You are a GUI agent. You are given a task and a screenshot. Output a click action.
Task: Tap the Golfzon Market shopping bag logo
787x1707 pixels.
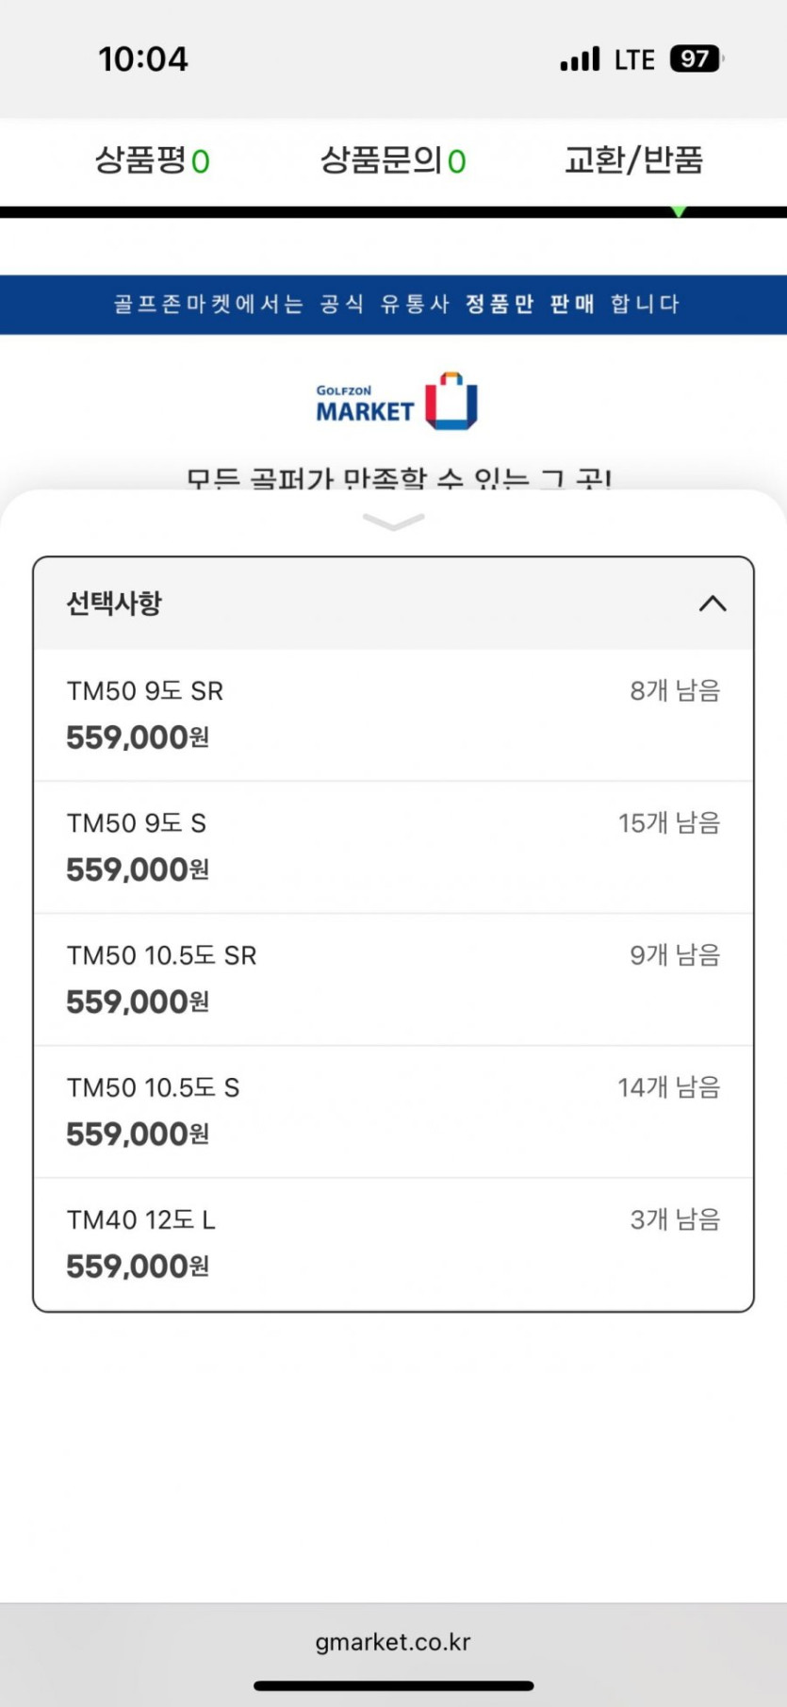[x=451, y=401]
